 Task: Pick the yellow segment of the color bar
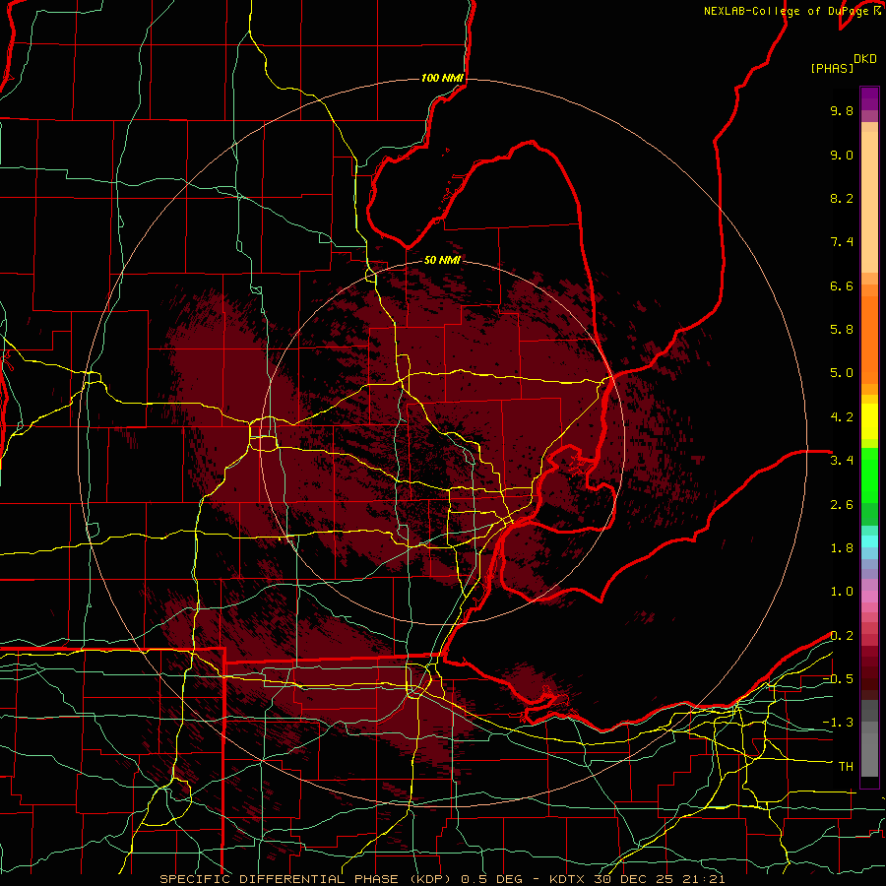869,421
